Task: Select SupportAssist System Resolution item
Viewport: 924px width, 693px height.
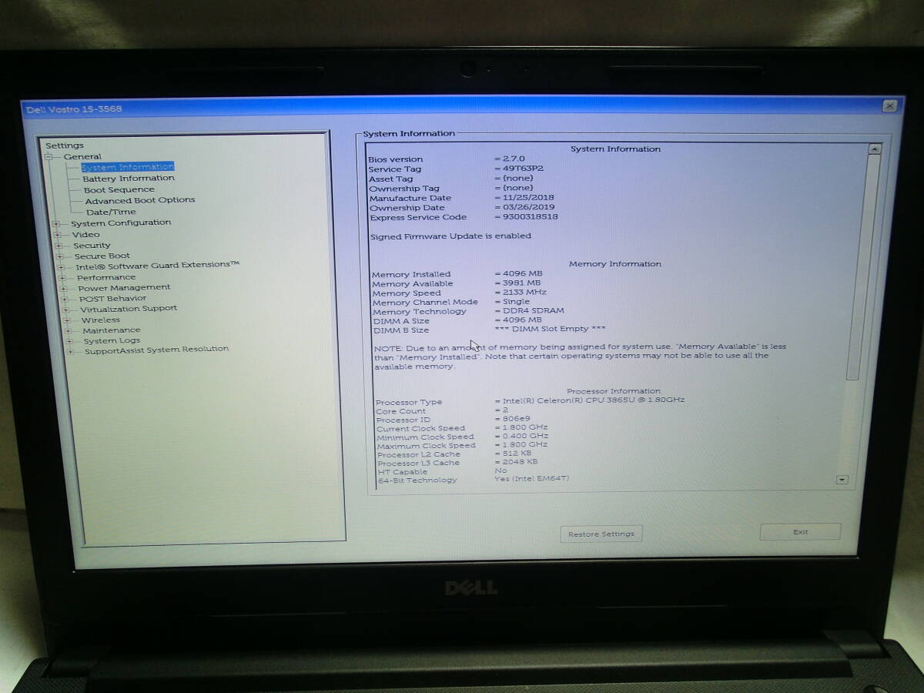Action: click(157, 350)
